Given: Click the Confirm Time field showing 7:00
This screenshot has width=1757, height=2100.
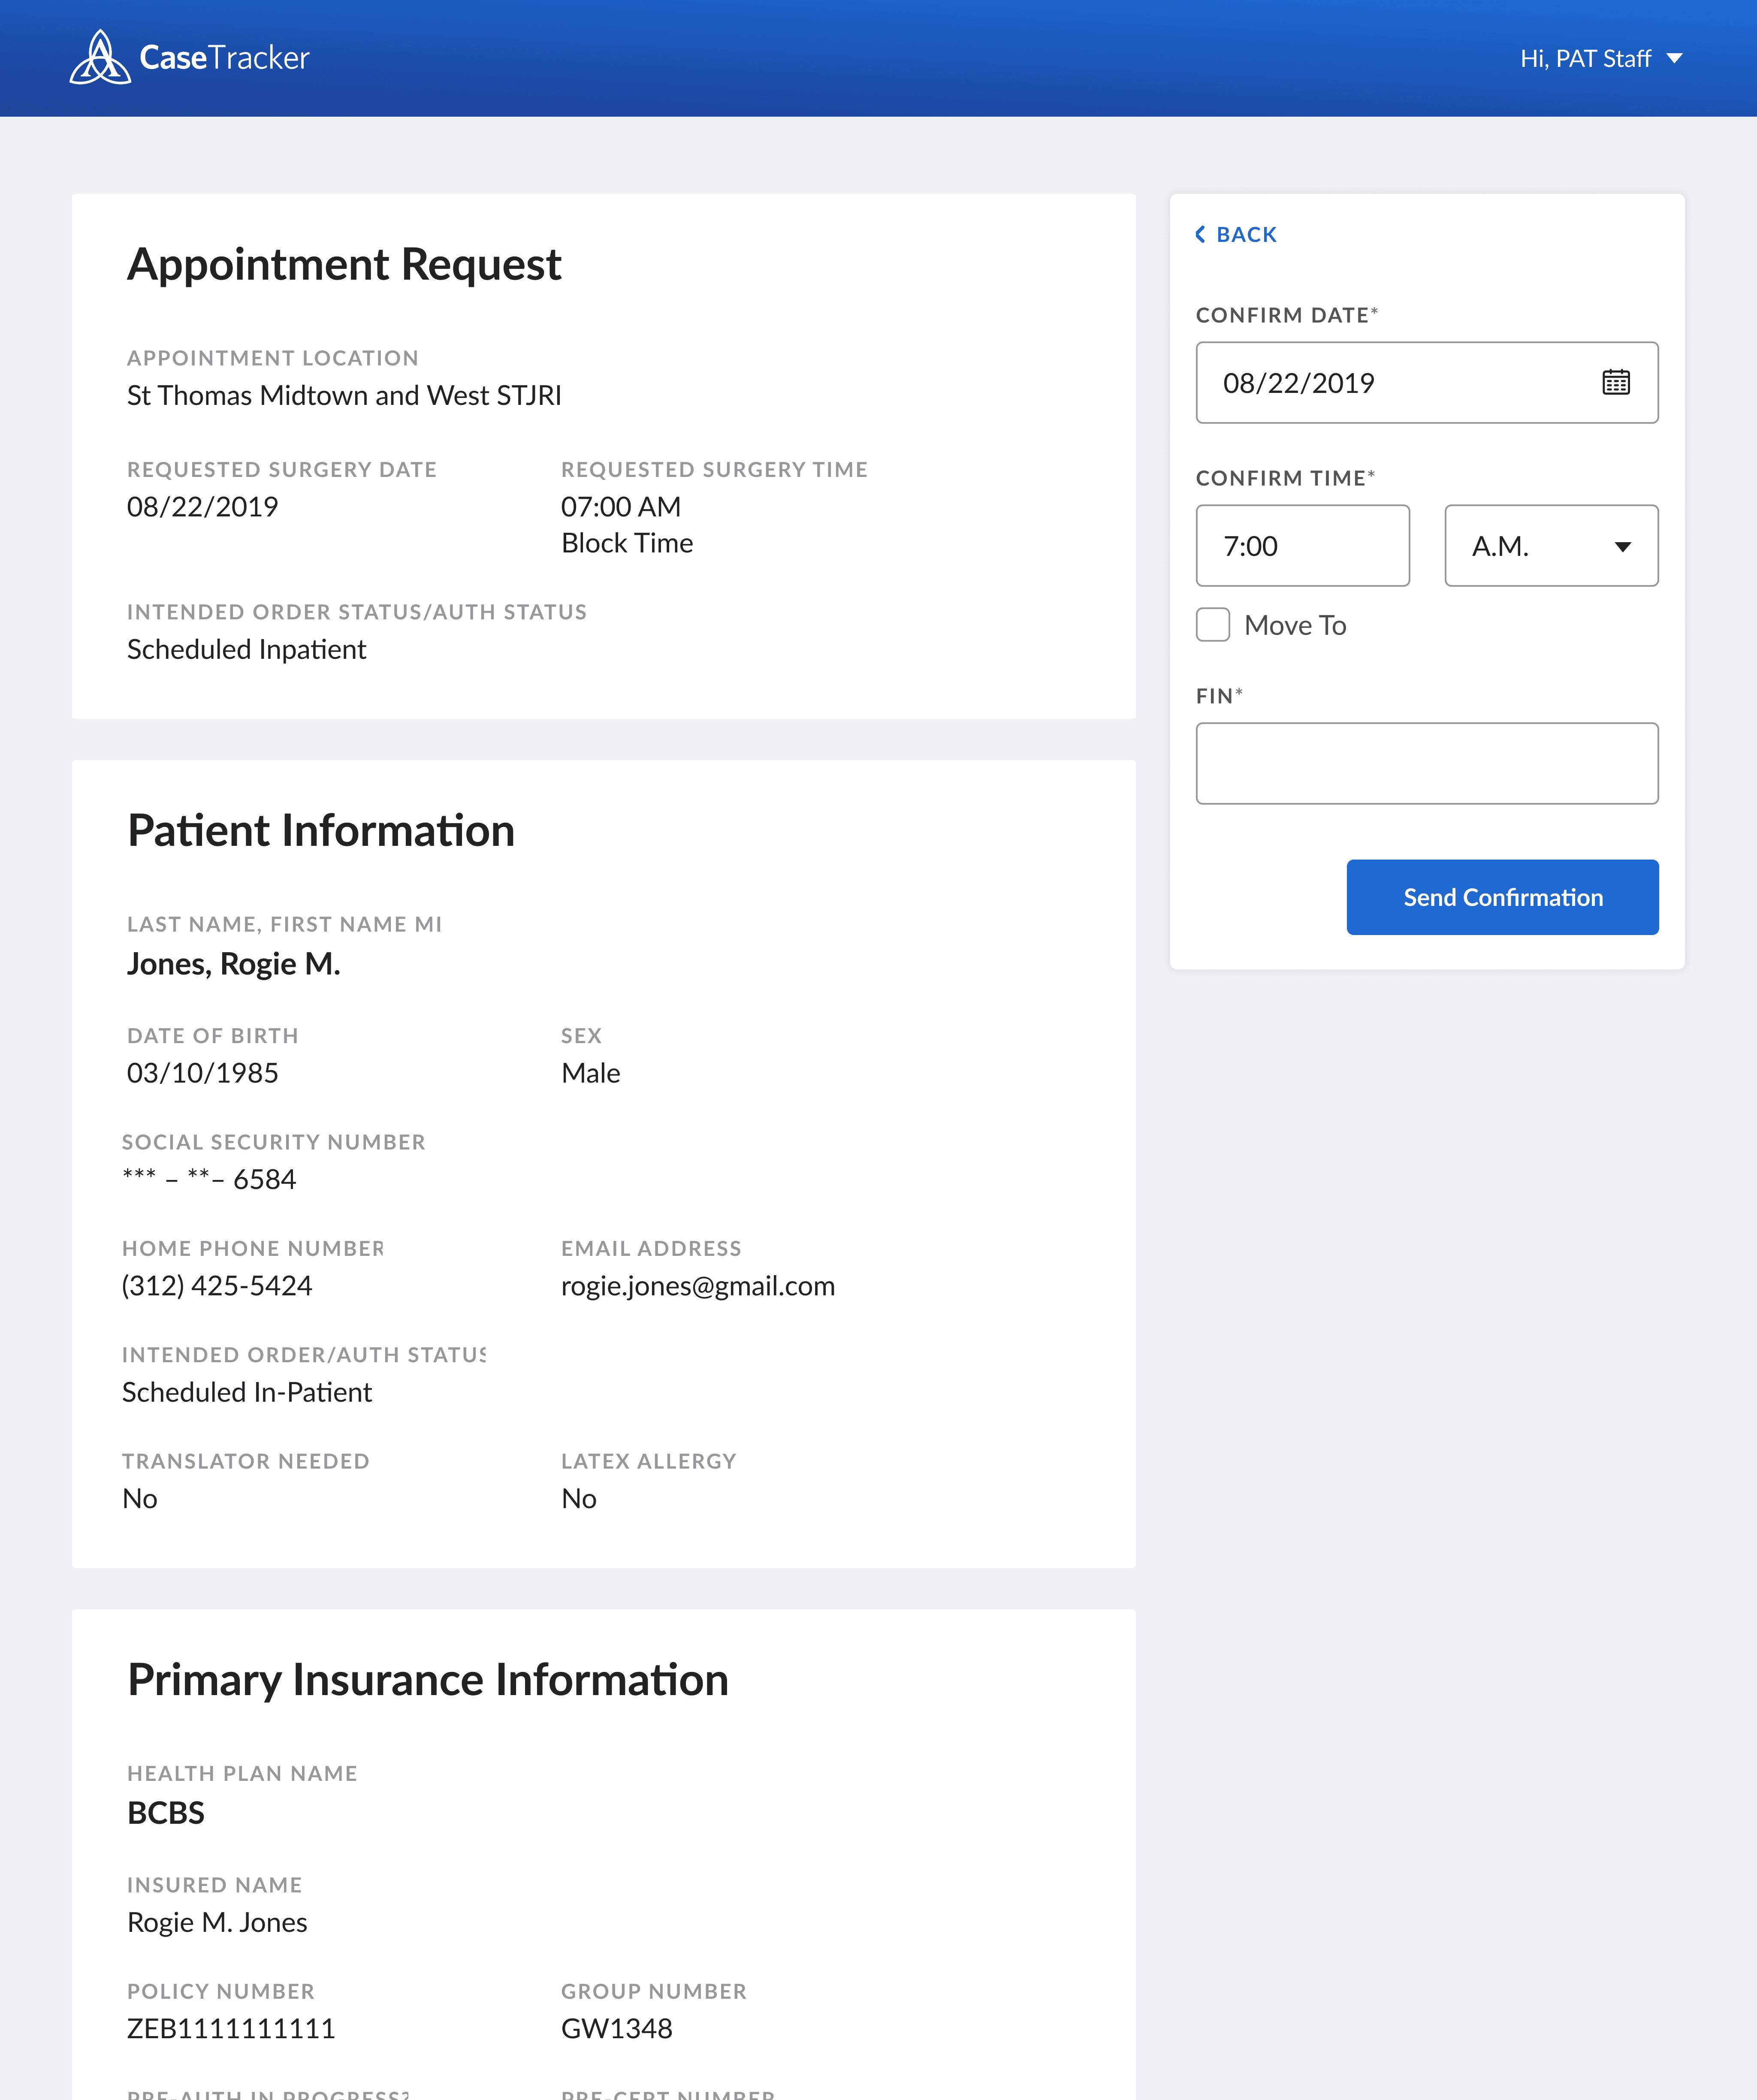Looking at the screenshot, I should pos(1301,546).
